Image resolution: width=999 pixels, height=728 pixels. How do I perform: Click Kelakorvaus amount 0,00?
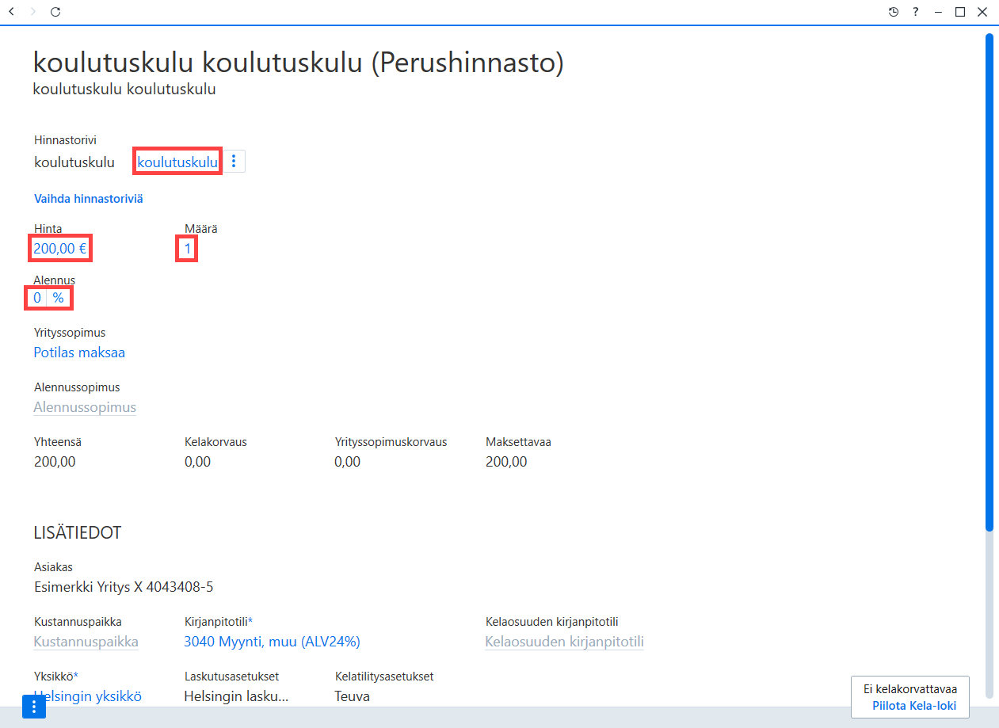[197, 462]
